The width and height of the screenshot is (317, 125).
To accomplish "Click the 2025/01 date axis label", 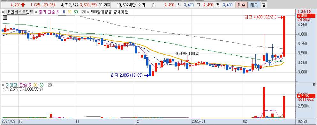I will click(198, 122).
